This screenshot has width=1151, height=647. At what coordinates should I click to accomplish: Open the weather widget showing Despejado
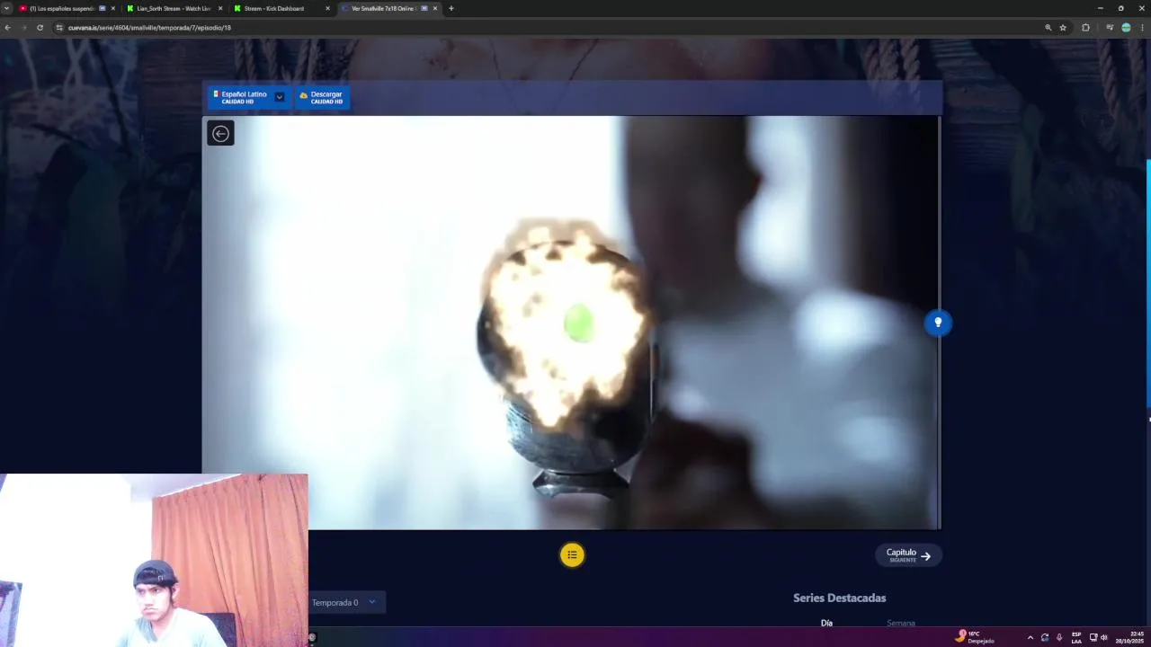pyautogui.click(x=977, y=637)
